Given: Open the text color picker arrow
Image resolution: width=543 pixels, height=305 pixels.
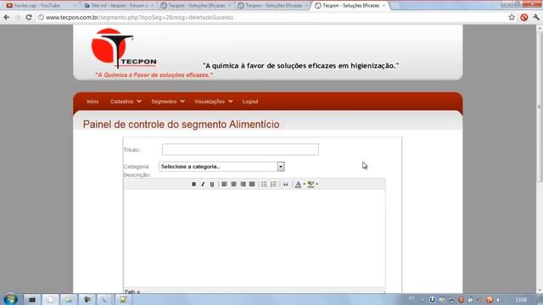Looking at the screenshot, I should [x=304, y=185].
